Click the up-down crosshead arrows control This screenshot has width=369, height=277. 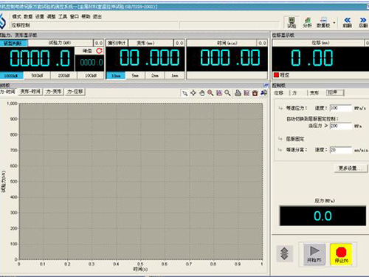click(284, 253)
